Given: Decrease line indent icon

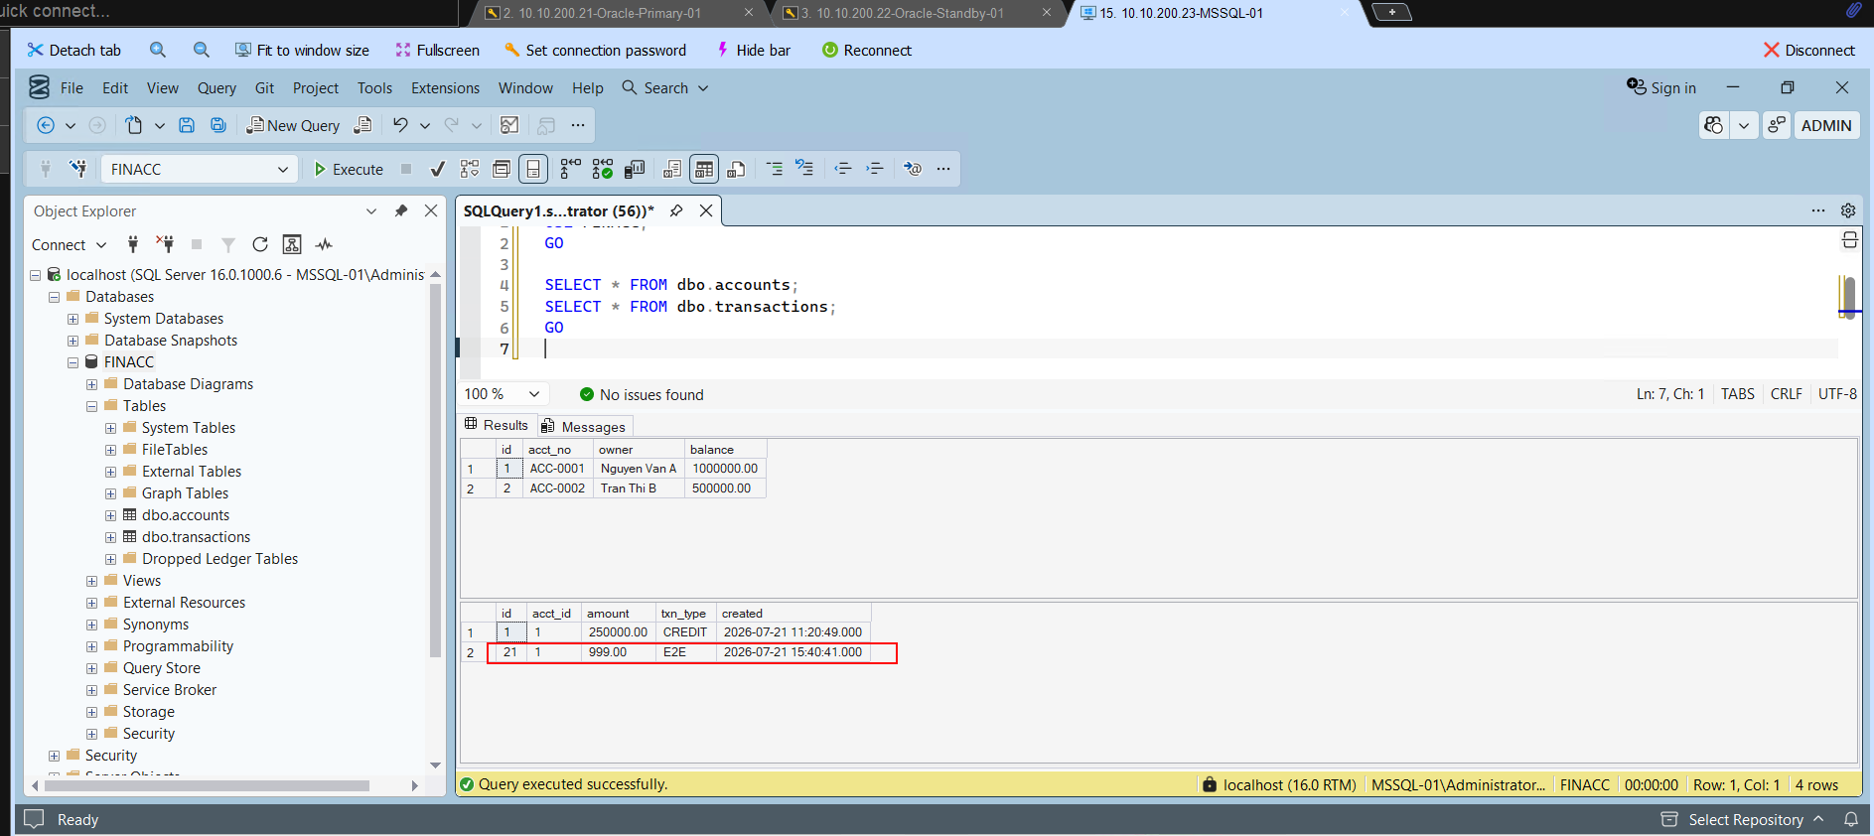Looking at the screenshot, I should [x=843, y=169].
